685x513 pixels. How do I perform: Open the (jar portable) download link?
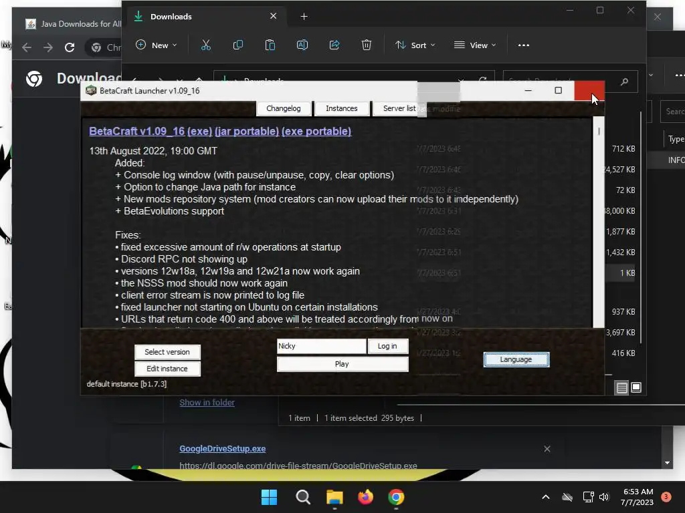pos(247,132)
